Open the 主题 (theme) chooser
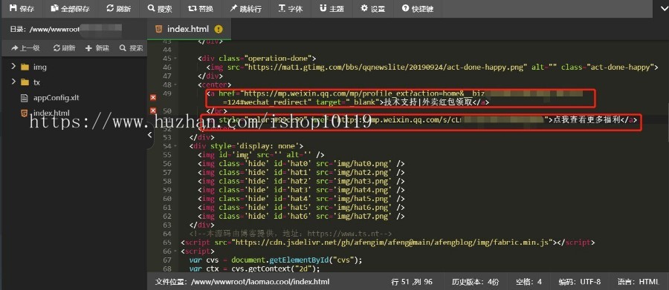Screen dimensions: 669x290 tap(332, 8)
